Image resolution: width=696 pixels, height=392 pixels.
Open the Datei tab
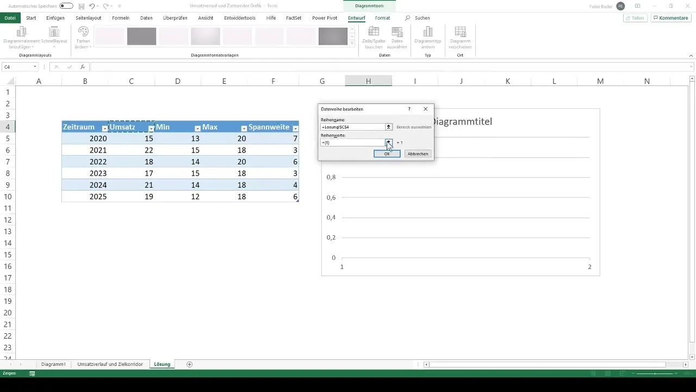pyautogui.click(x=10, y=18)
